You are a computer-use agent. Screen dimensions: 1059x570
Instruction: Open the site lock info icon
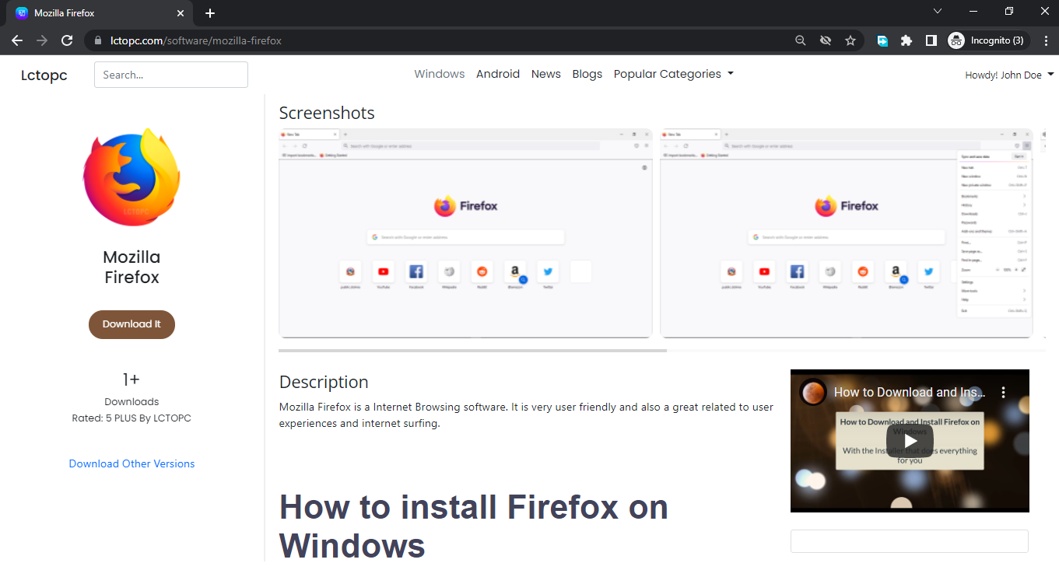click(x=97, y=40)
